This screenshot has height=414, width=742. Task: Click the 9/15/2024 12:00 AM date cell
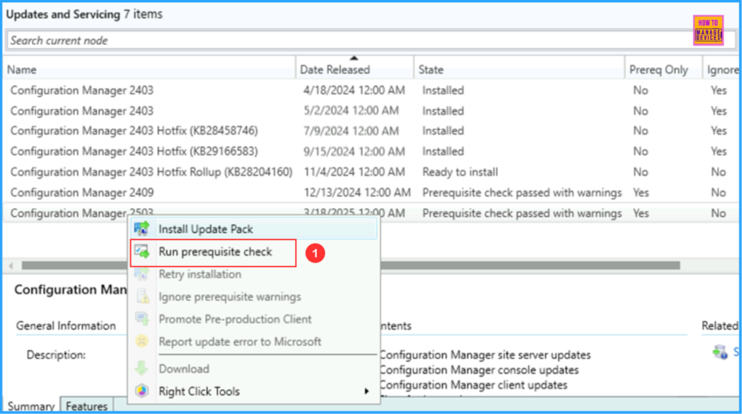click(354, 151)
